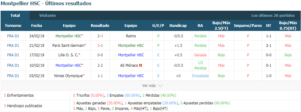Click the 1-1 result of the Nimes match
Image resolution: width=301 pixels, height=112 pixels.
pyautogui.click(x=100, y=76)
